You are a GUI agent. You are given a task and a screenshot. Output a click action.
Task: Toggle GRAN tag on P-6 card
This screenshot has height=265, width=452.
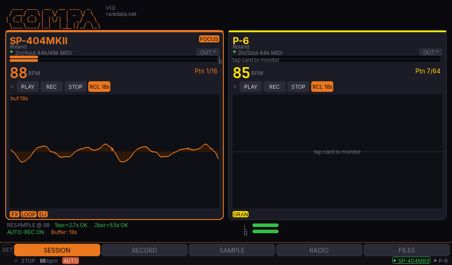tap(241, 214)
